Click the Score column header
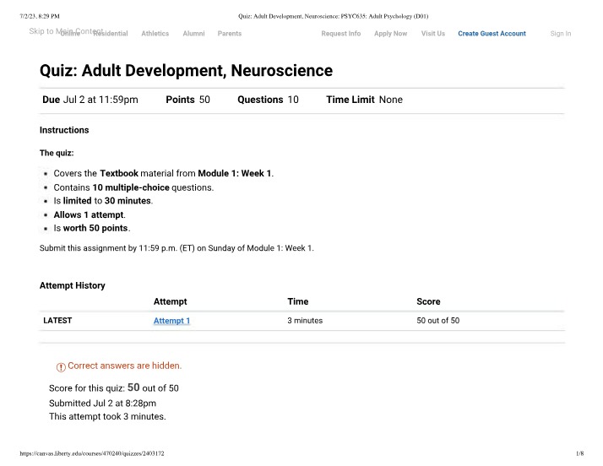Screen dimensions: 603x466 point(428,301)
